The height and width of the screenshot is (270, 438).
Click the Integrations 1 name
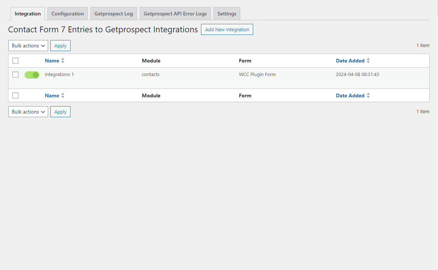point(59,75)
